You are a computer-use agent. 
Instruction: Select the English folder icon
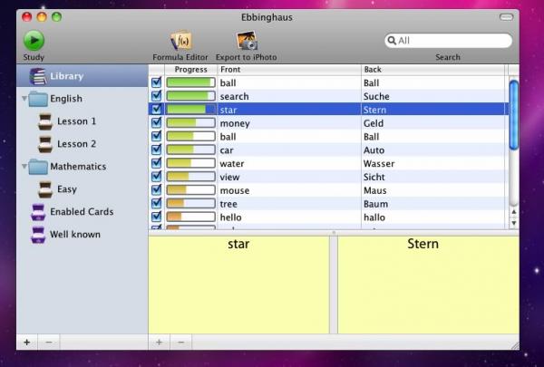point(38,99)
